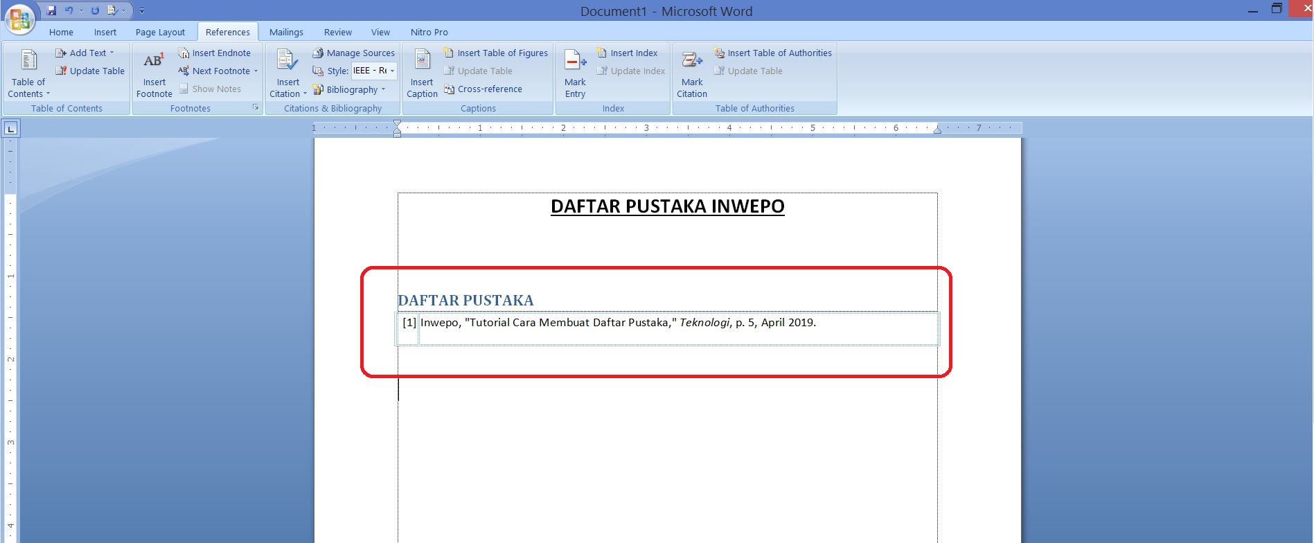Viewport: 1314px width, 543px height.
Task: Open Customize Quick Access Toolbar menu
Action: tap(141, 11)
